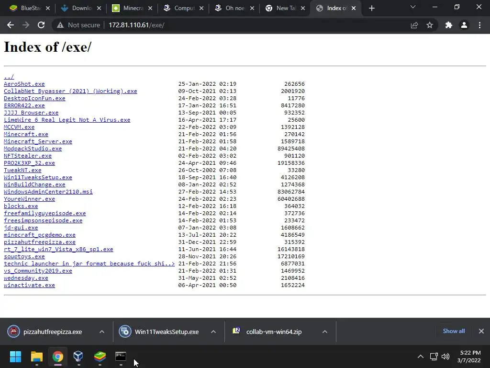The image size is (490, 368).
Task: Open File Explorer from taskbar
Action: [36, 356]
